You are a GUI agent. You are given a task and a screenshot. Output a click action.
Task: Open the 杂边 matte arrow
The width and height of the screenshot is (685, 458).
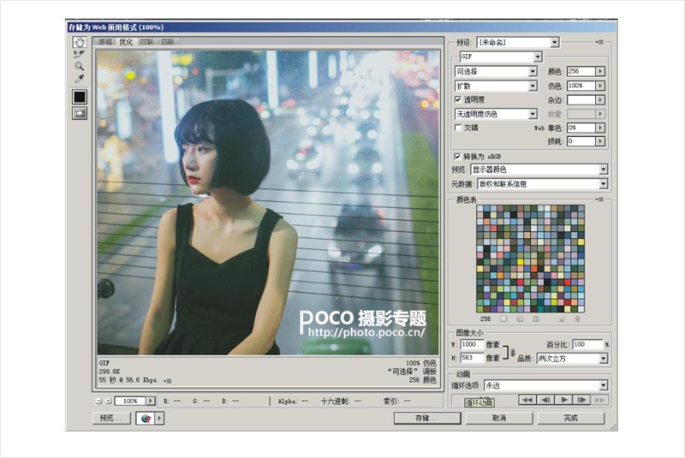click(x=600, y=100)
